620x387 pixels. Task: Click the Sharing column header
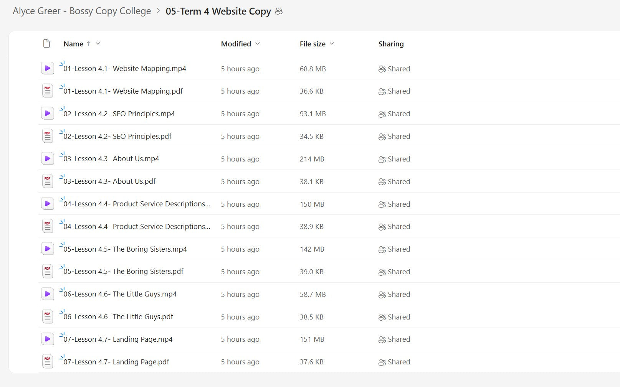point(391,44)
